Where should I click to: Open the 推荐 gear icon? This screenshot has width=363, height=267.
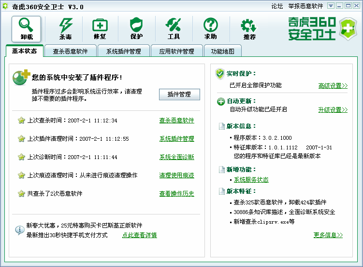[249, 29]
